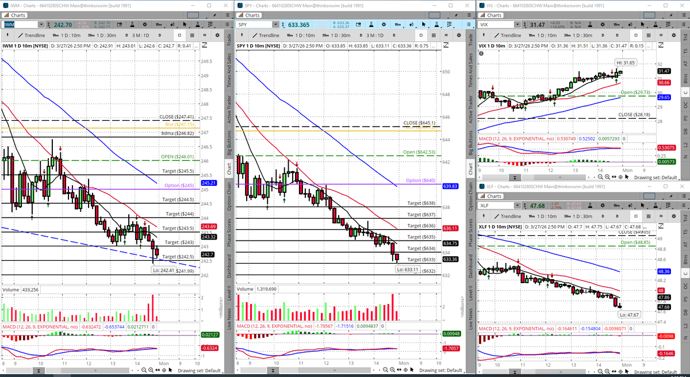
Task: Open SPY company profile icon
Action: [358, 25]
